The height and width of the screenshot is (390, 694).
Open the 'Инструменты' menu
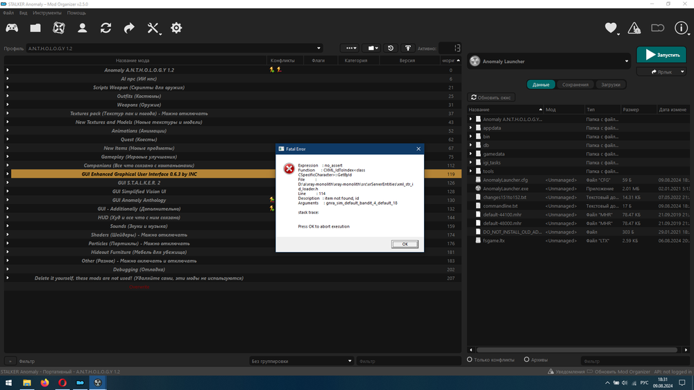pyautogui.click(x=46, y=12)
